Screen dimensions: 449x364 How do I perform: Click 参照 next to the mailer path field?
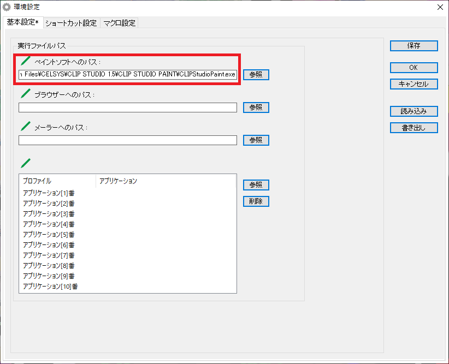pos(256,140)
